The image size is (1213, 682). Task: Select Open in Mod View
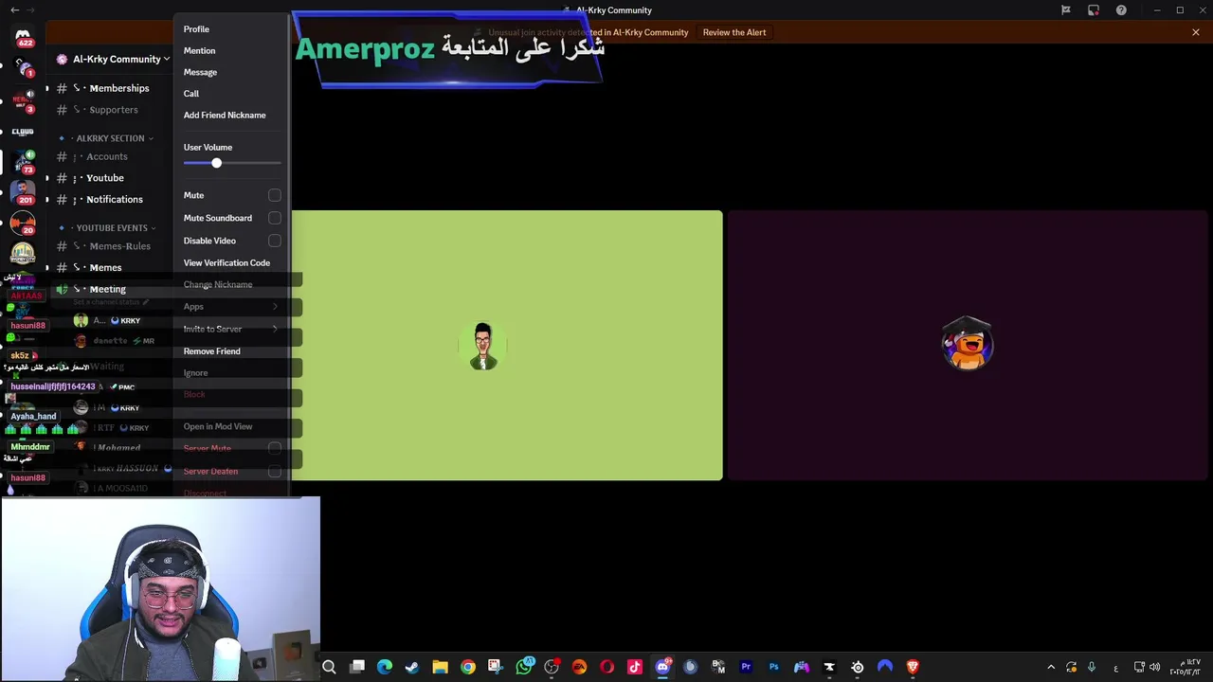pyautogui.click(x=218, y=427)
